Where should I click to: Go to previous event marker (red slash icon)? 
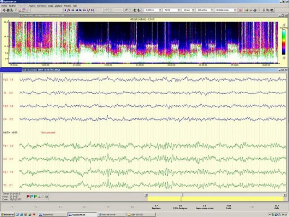click(x=68, y=10)
